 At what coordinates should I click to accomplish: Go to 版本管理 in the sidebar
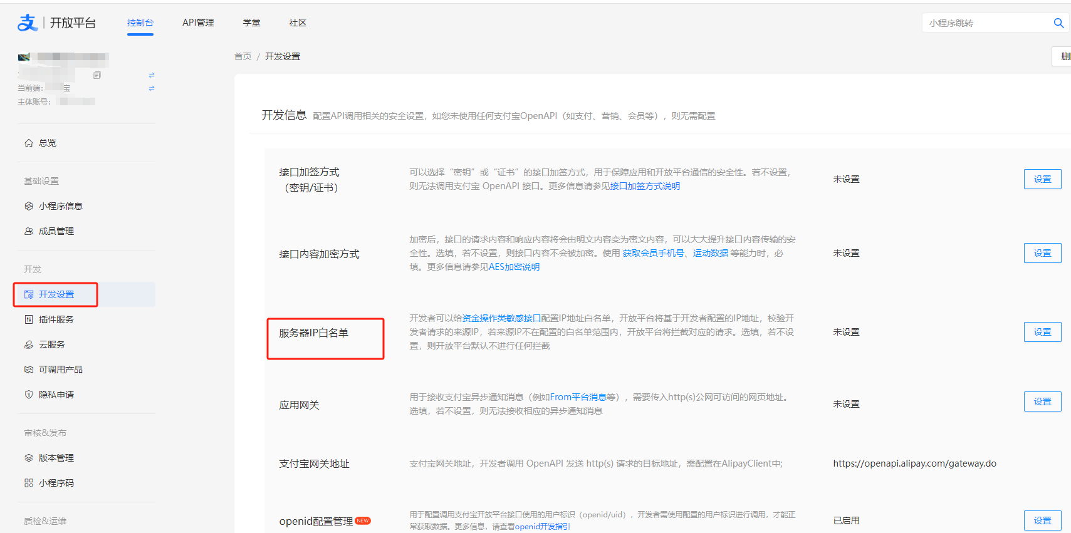pyautogui.click(x=56, y=458)
